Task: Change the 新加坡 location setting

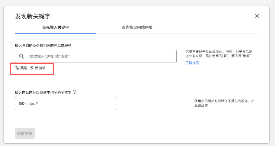Action: pyautogui.click(x=40, y=68)
